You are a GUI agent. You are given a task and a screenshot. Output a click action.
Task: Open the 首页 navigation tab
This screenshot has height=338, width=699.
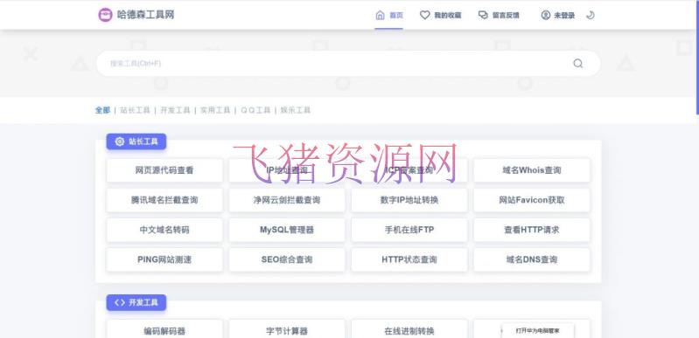[x=388, y=15]
